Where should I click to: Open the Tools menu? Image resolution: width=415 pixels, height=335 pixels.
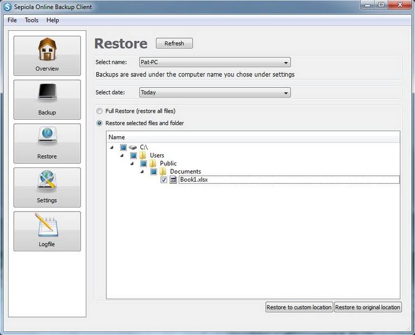[31, 20]
